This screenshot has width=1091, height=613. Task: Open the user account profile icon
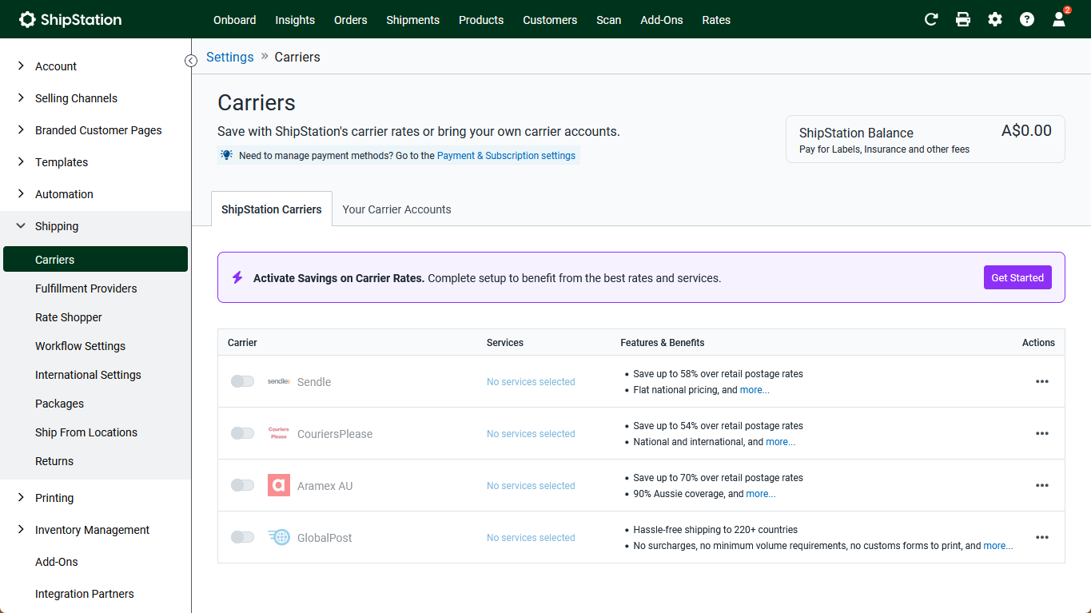(x=1059, y=20)
